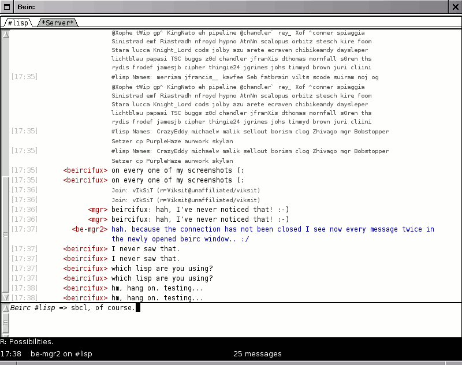Screen dimensions: 462x365
Task: Click the chat scrollbar up arrow
Action: (x=5, y=34)
